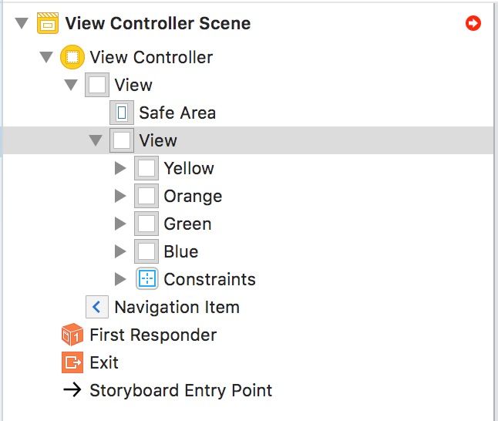Click the blue Constraints icon
Screen dimensions: 498x421
coord(147,278)
